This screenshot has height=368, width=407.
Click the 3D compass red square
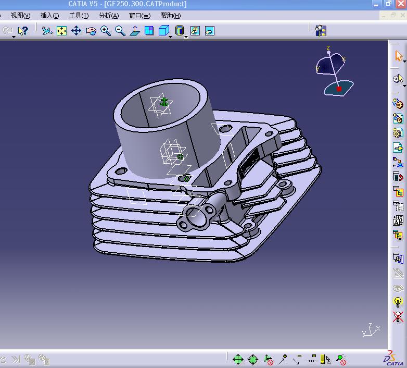[339, 89]
